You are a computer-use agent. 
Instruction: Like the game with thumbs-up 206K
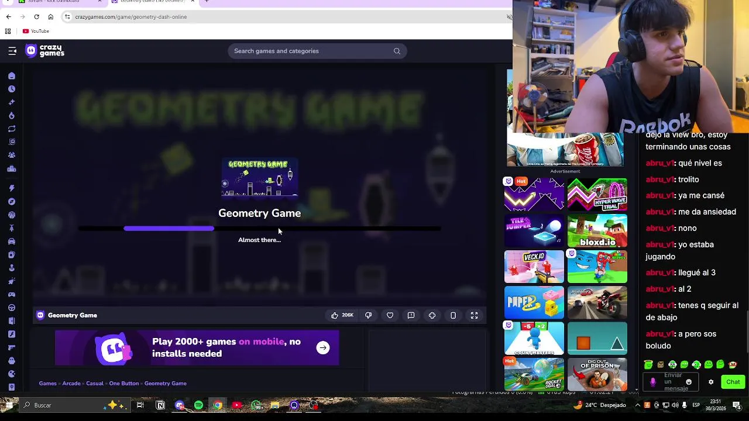click(x=342, y=315)
